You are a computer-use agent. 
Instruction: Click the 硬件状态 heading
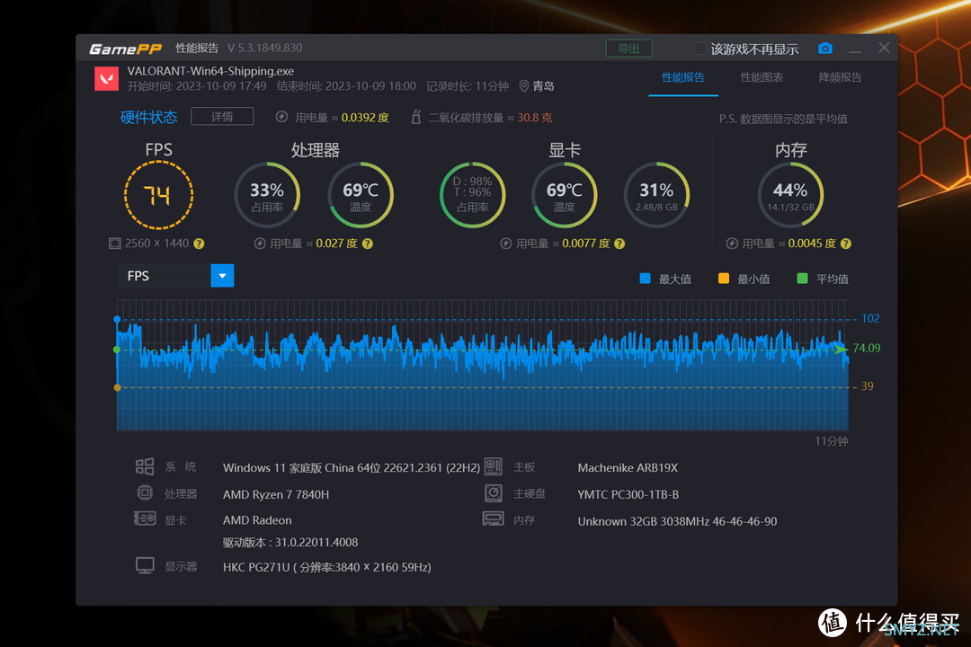pyautogui.click(x=148, y=117)
